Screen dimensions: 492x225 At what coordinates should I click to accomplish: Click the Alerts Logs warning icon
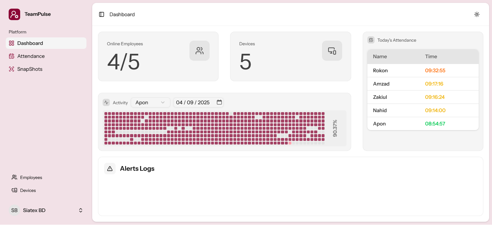[110, 168]
